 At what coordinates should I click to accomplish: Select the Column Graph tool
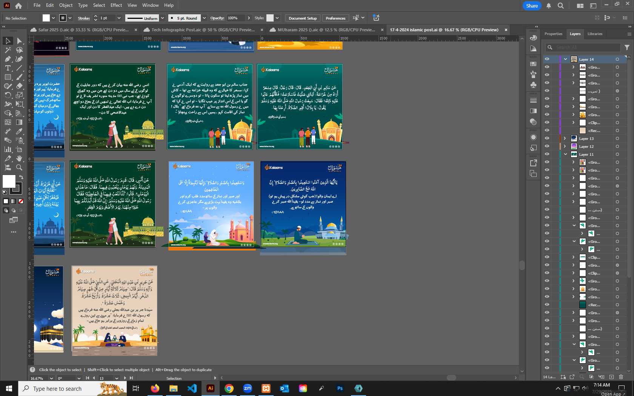click(x=8, y=149)
